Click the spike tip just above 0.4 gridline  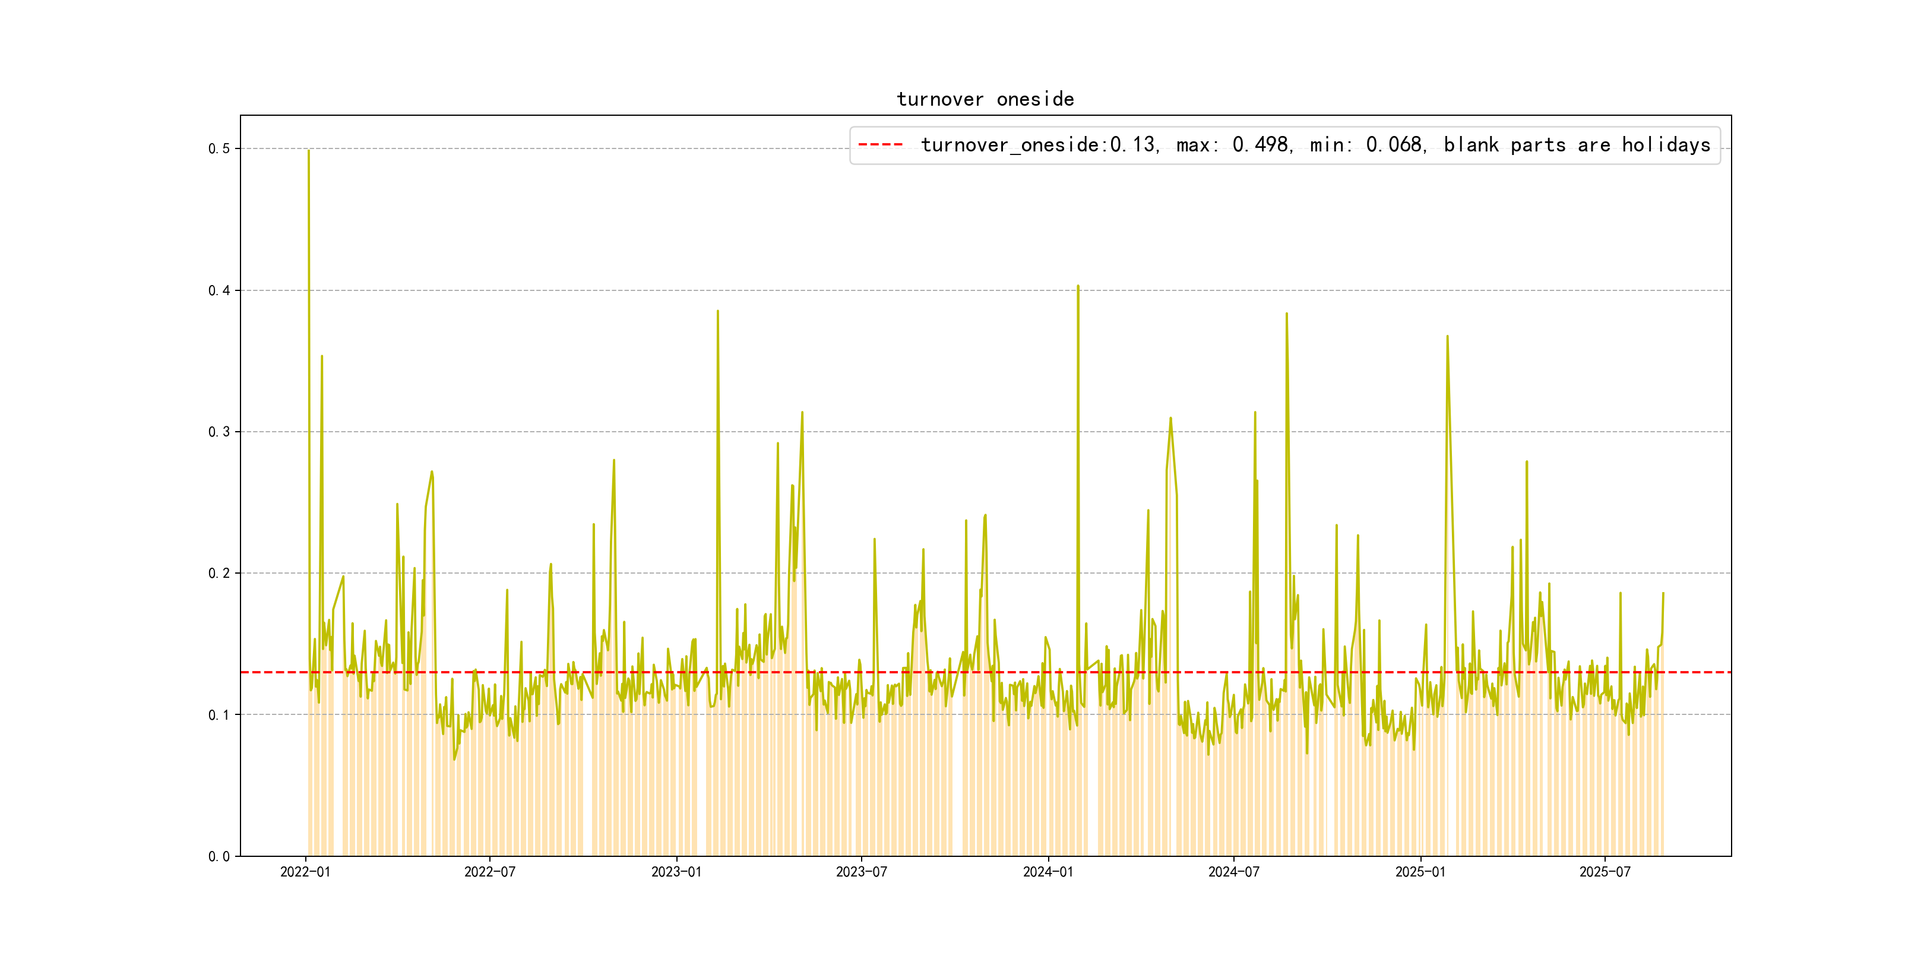click(1078, 286)
